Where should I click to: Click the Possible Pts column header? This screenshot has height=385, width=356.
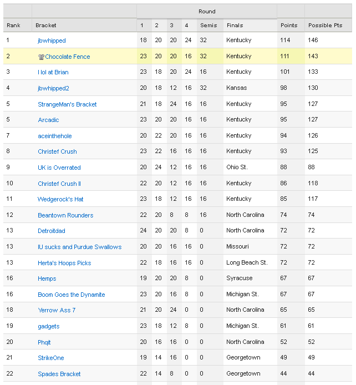pyautogui.click(x=325, y=26)
